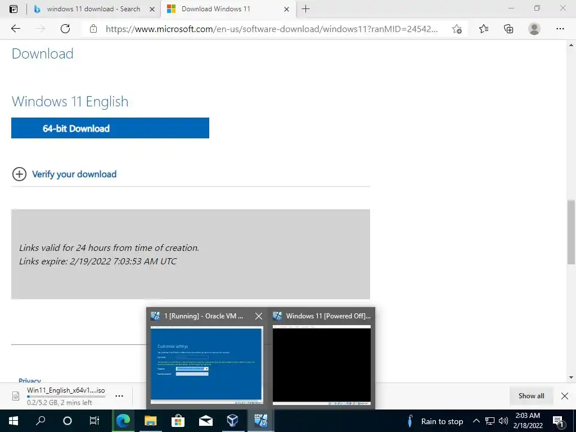Close the 'windows 11 download - Search' tab
This screenshot has height=432, width=576.
click(x=152, y=9)
